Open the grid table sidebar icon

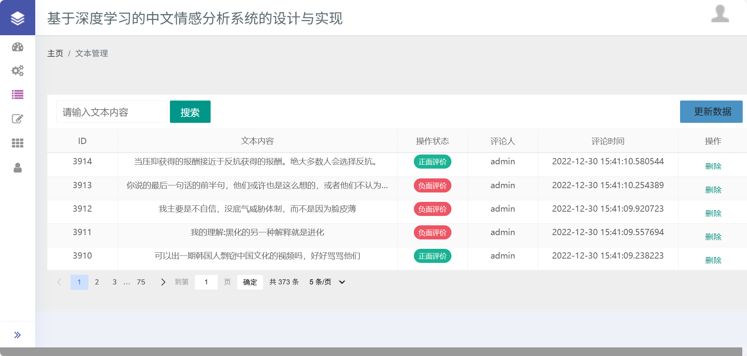point(18,143)
